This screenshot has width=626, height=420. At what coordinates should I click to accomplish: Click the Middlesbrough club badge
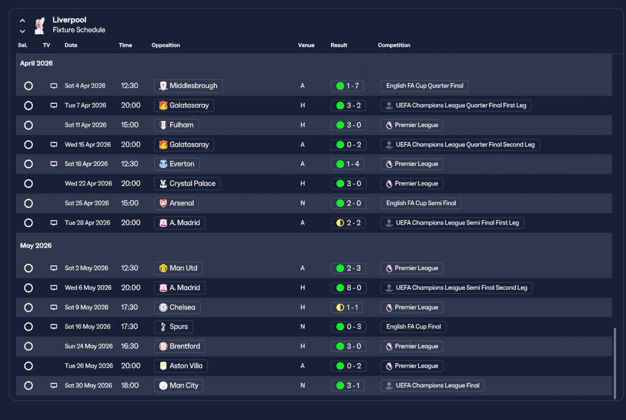(163, 86)
